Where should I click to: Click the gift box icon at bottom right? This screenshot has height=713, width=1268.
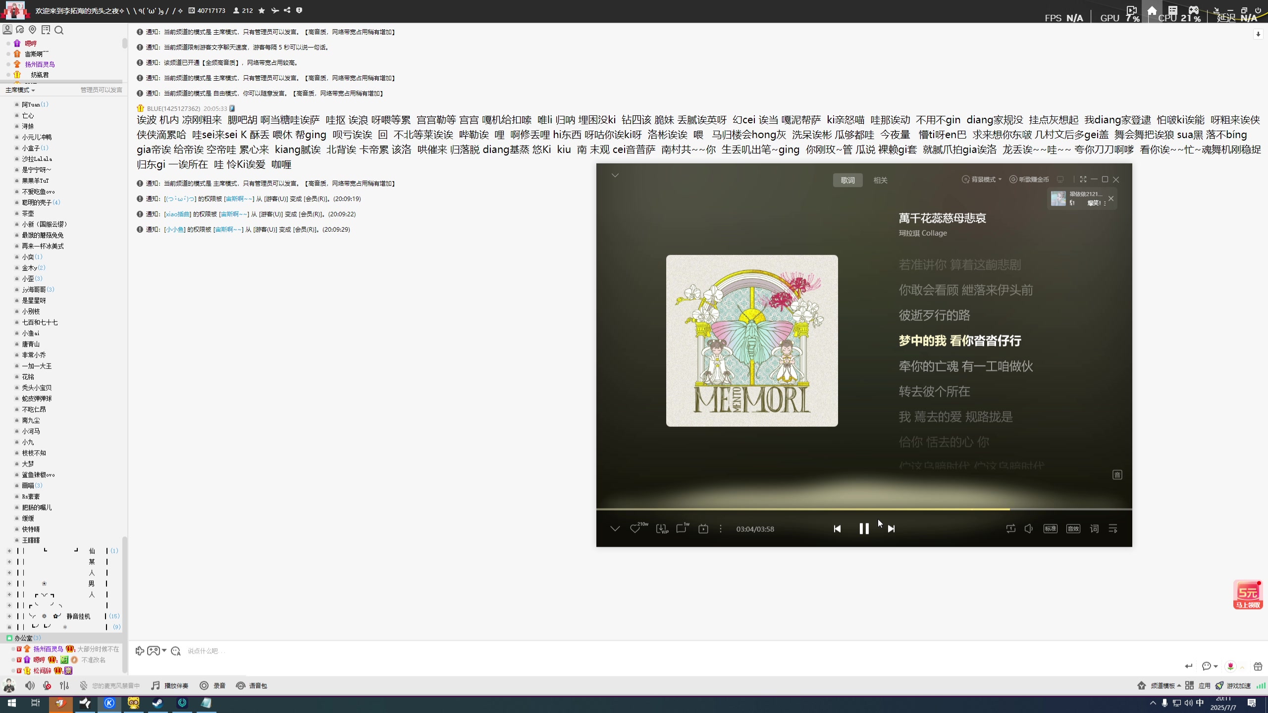(x=1258, y=666)
